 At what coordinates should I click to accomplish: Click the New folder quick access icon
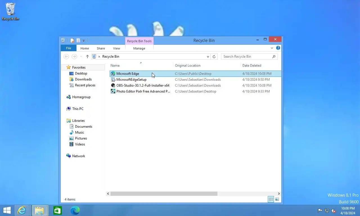pyautogui.click(x=78, y=40)
